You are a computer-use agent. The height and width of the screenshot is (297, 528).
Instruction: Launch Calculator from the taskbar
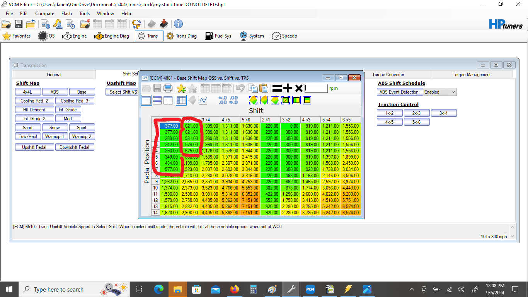[254, 289]
